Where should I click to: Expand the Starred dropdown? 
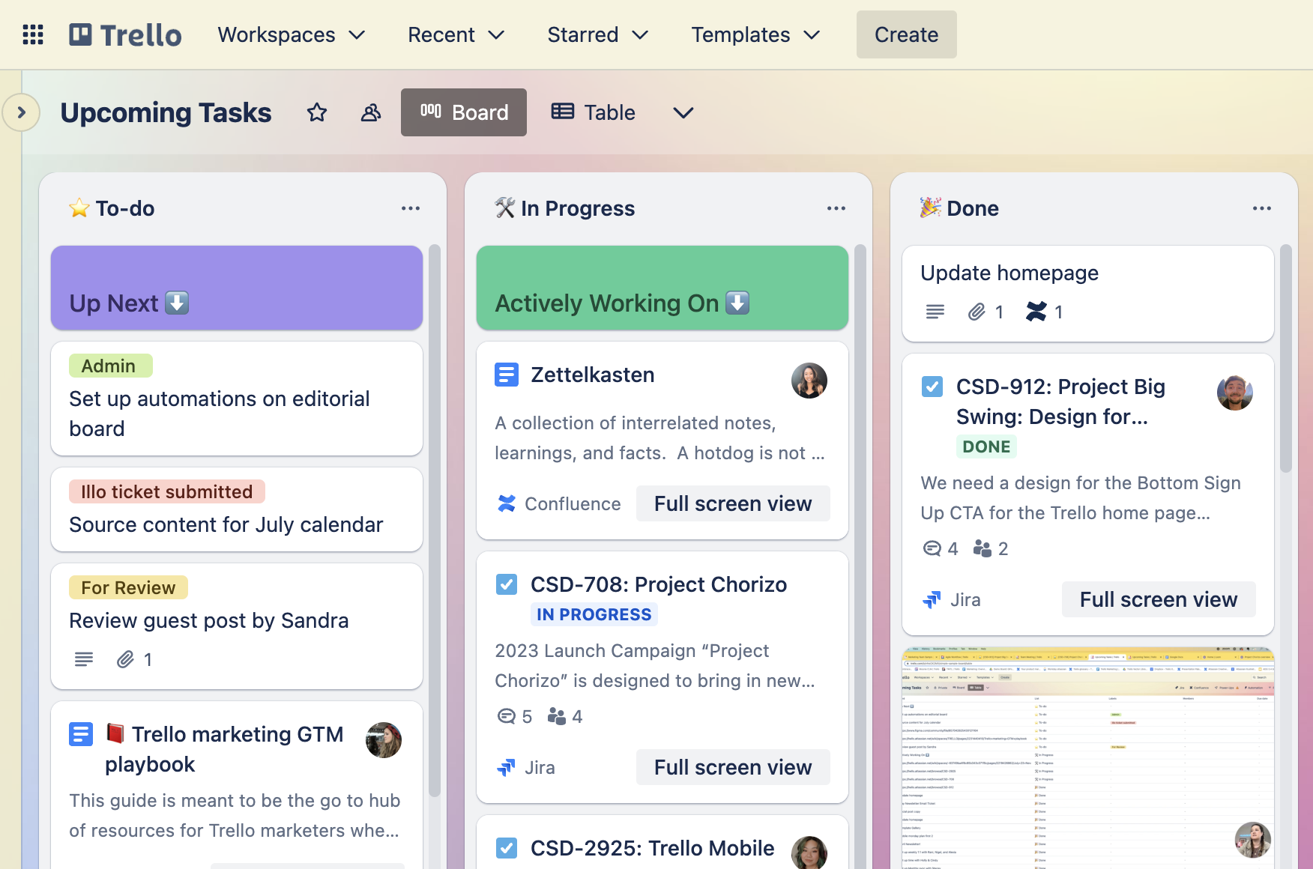coord(598,34)
